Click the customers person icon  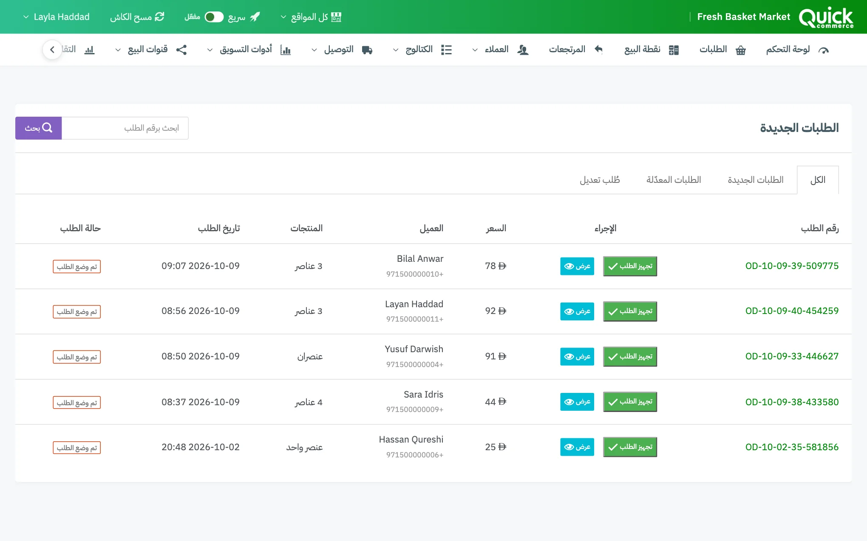pos(523,50)
